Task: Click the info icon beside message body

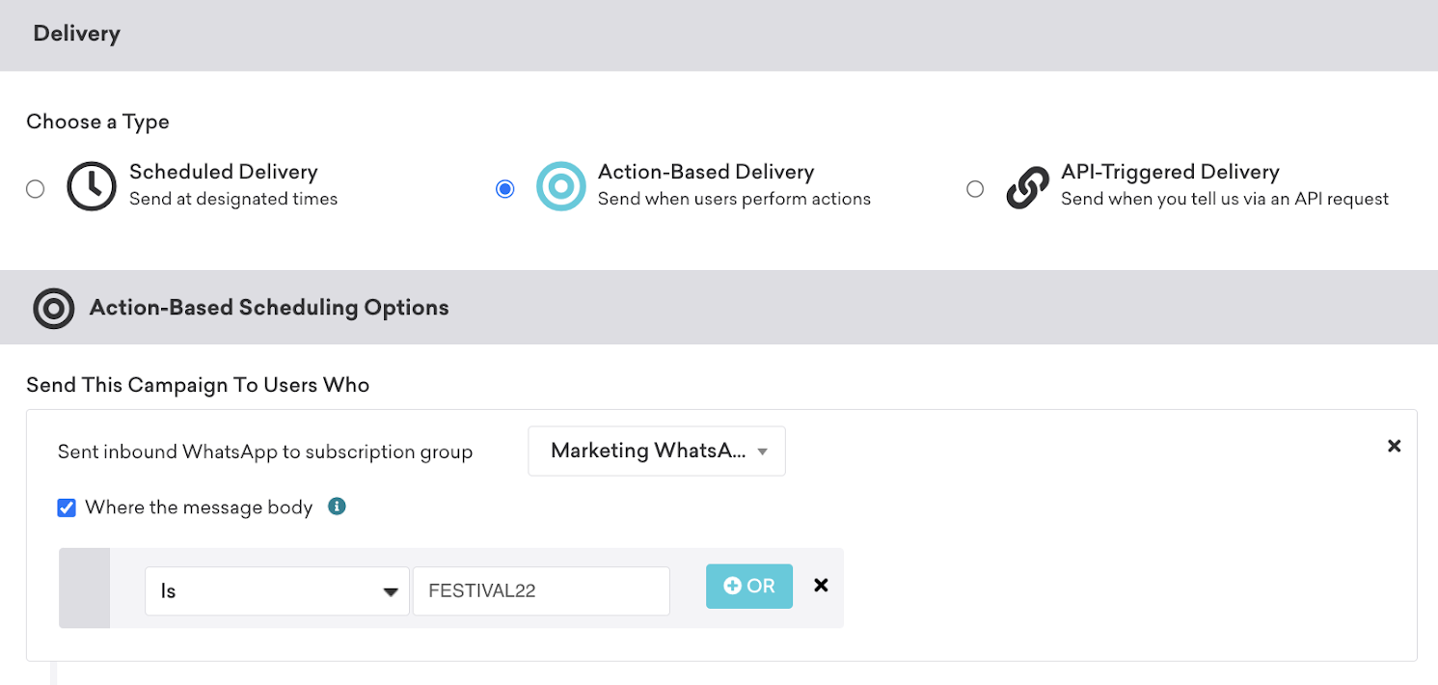Action: [x=337, y=507]
